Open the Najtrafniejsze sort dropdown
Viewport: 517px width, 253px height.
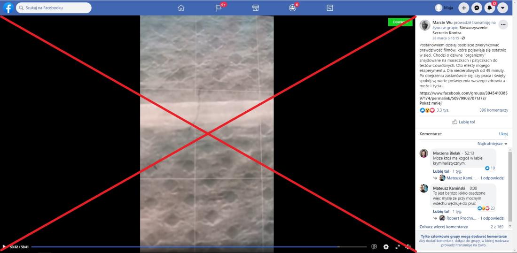(493, 144)
